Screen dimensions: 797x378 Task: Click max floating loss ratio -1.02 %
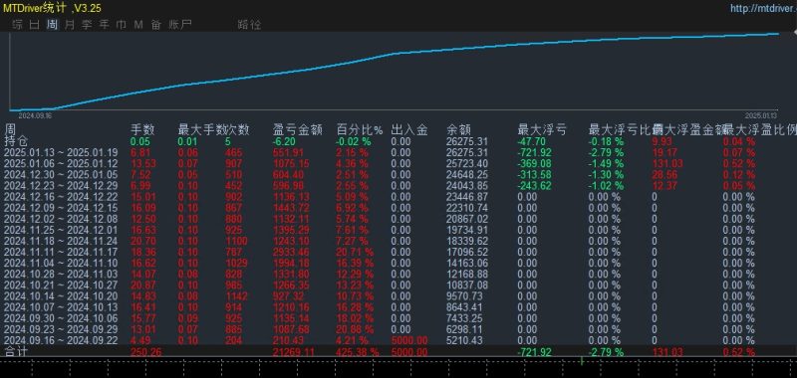click(x=606, y=186)
